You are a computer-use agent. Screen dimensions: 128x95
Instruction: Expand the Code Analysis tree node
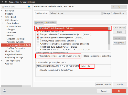pyautogui.click(x=3, y=23)
